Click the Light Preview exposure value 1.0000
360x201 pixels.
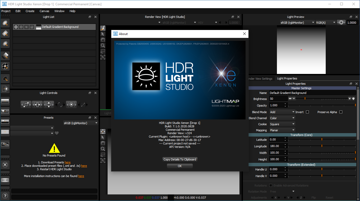pos(353,23)
